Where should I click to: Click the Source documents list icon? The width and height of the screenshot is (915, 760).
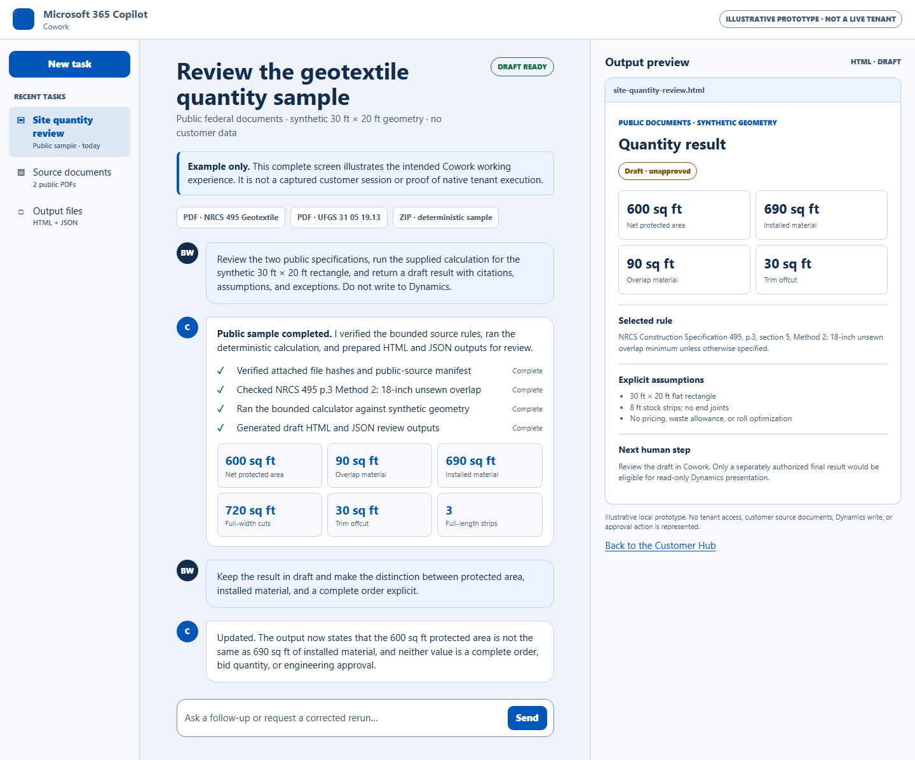(21, 172)
